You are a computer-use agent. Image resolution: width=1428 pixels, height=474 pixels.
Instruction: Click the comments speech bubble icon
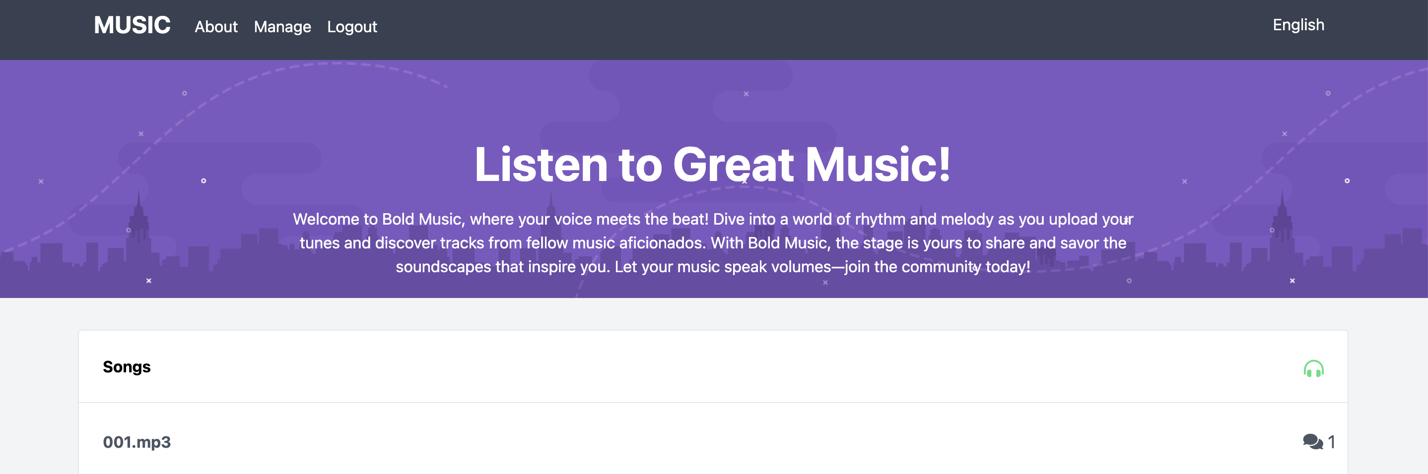pyautogui.click(x=1311, y=442)
